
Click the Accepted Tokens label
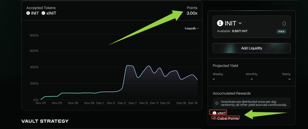click(x=41, y=8)
